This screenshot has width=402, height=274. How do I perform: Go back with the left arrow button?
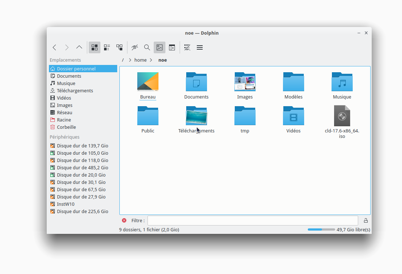point(54,47)
